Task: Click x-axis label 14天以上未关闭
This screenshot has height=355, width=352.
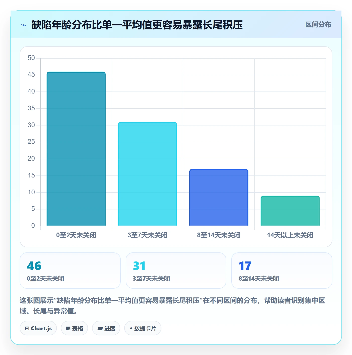Action: pos(290,235)
